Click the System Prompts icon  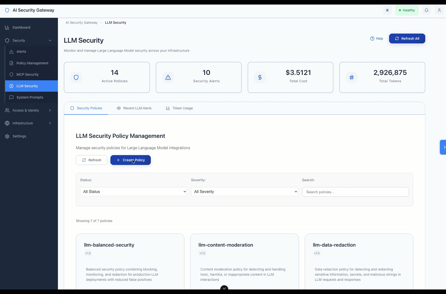point(11,97)
